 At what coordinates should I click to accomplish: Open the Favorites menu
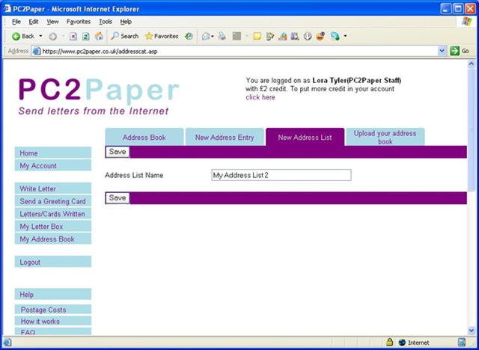[79, 22]
